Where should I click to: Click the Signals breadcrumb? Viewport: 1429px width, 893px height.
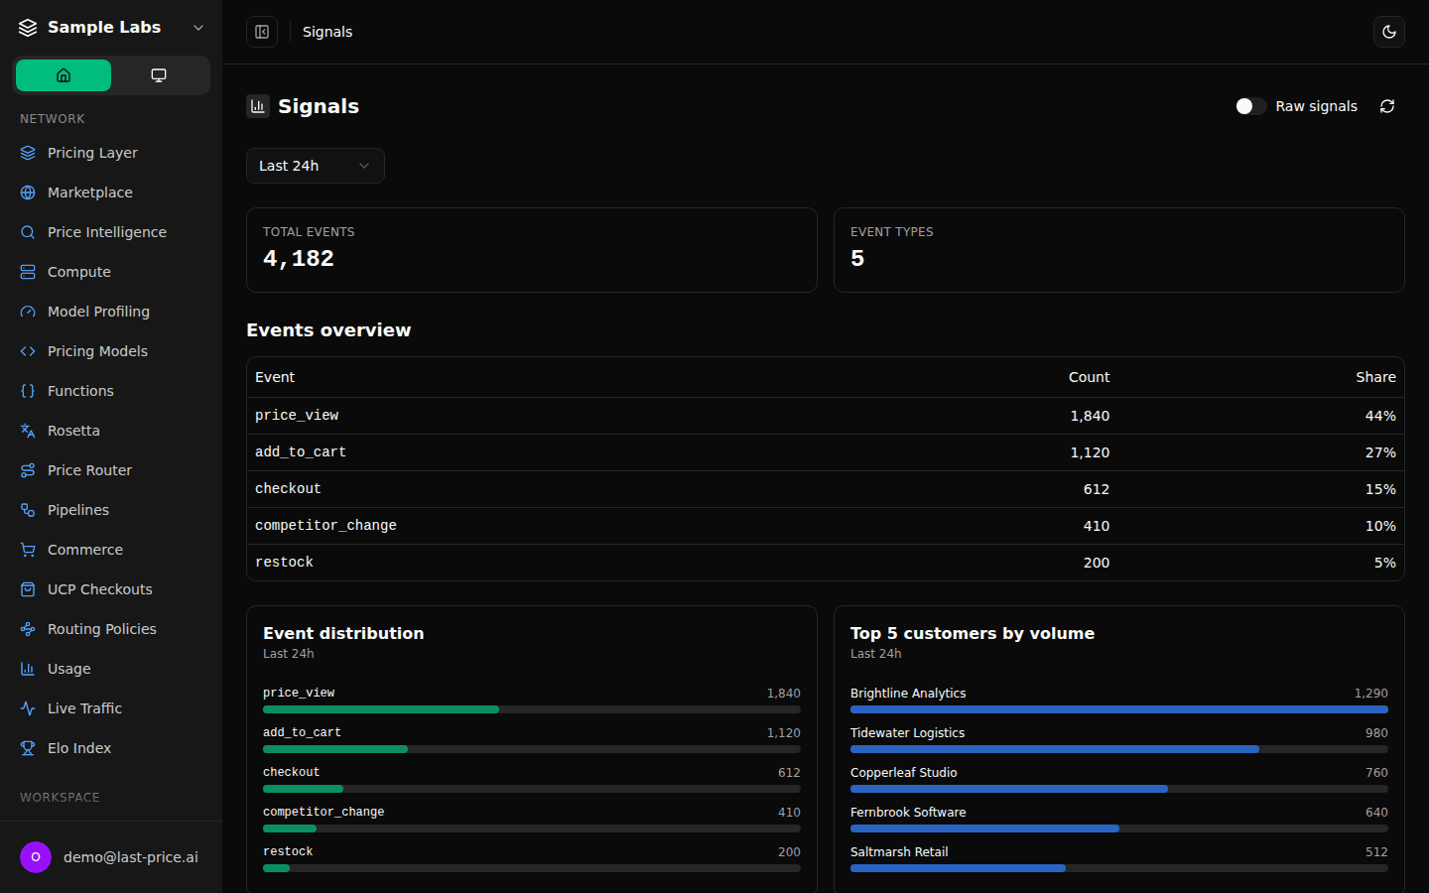pos(327,32)
